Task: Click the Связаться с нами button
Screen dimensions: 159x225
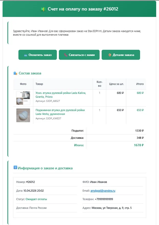Action: 79,55
